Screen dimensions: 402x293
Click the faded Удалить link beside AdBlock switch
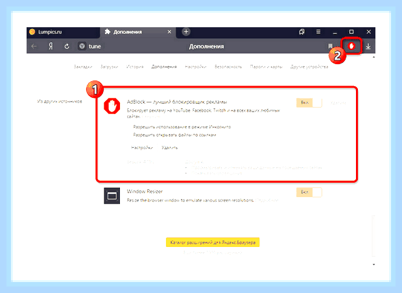point(338,103)
